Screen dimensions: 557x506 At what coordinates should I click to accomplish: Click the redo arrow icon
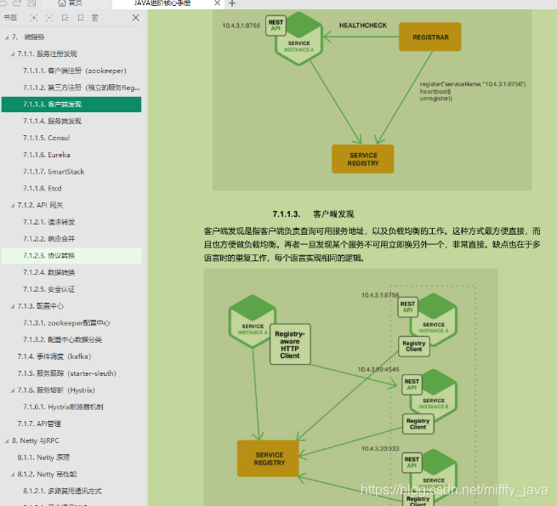(x=17, y=3)
